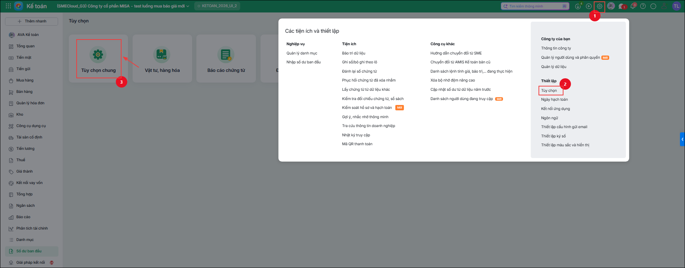The width and height of the screenshot is (685, 268).
Task: Open the Vật tư, hàng hóa tile
Action: [162, 59]
